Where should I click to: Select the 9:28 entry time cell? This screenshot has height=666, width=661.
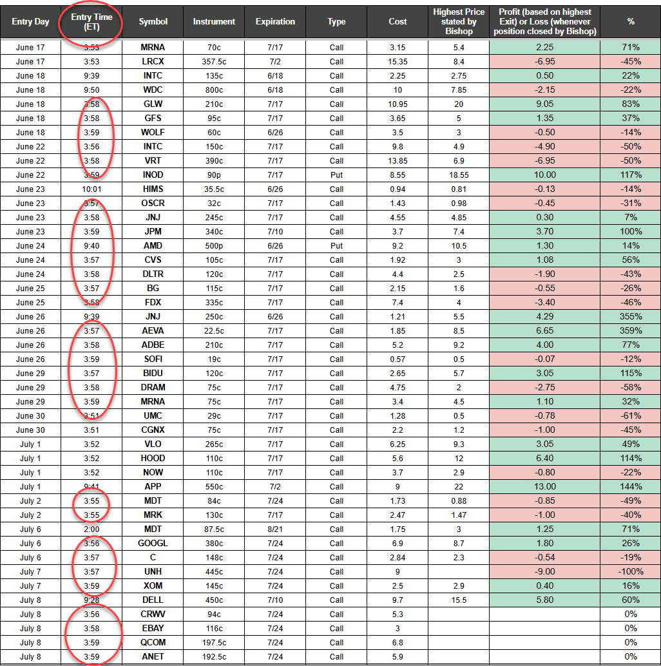click(91, 600)
